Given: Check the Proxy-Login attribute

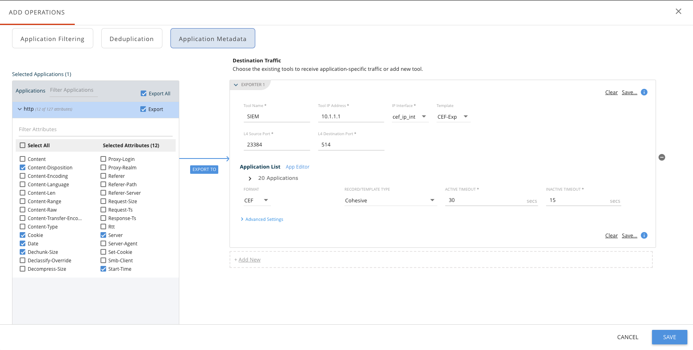Looking at the screenshot, I should coord(103,159).
